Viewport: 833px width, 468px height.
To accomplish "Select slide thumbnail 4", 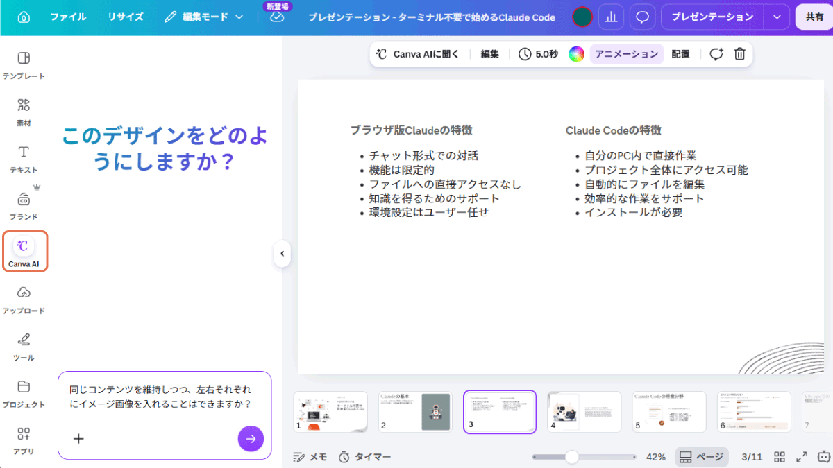I will click(x=584, y=412).
